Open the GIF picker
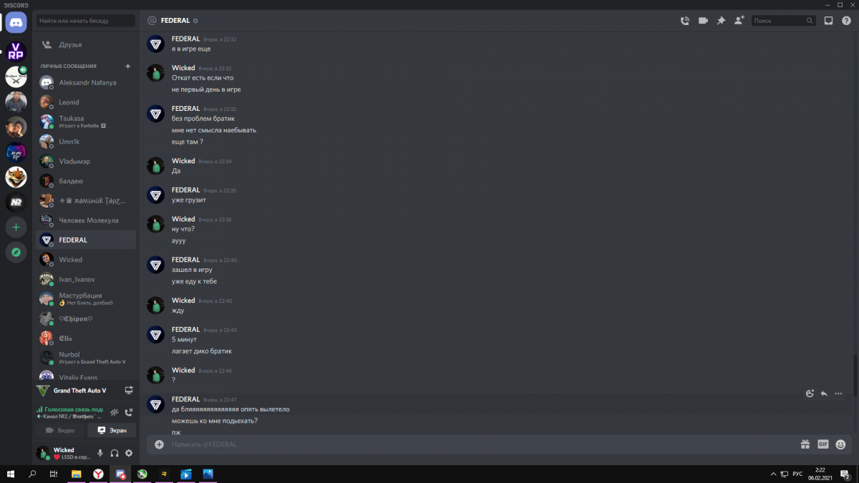This screenshot has height=483, width=859. click(823, 444)
